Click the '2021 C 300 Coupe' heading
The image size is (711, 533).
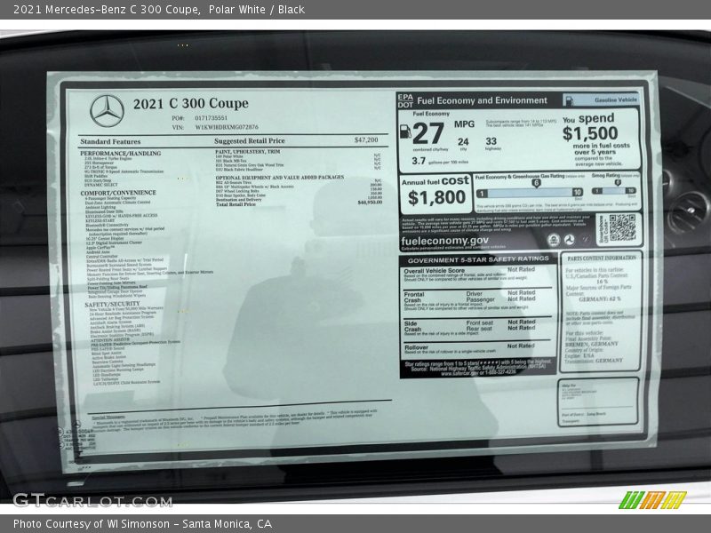pyautogui.click(x=191, y=103)
